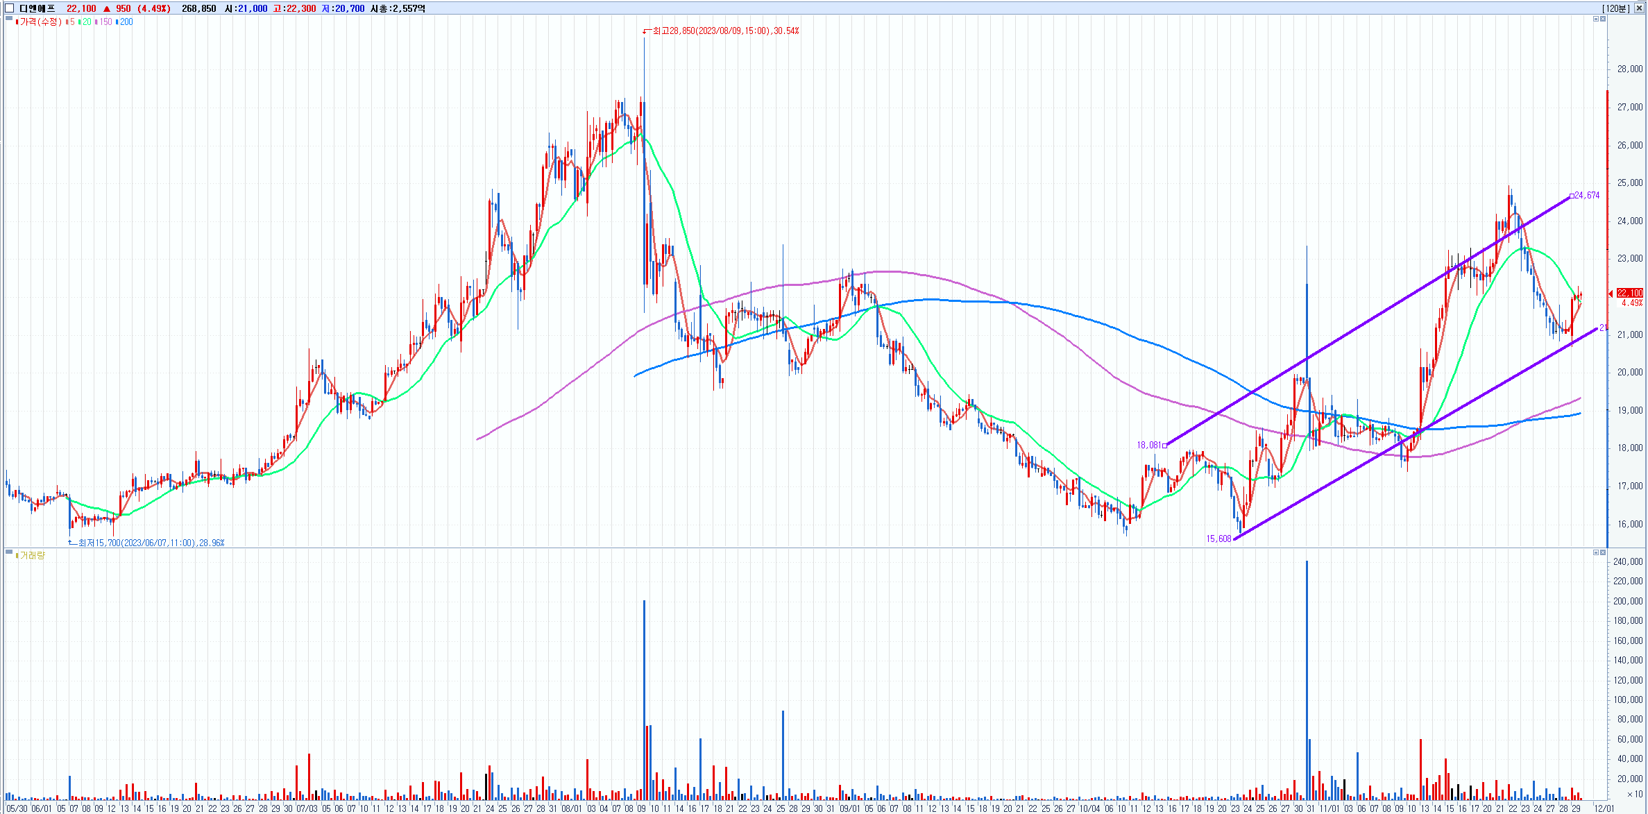Click the gray handle above 가격(수정) legend

(8, 17)
